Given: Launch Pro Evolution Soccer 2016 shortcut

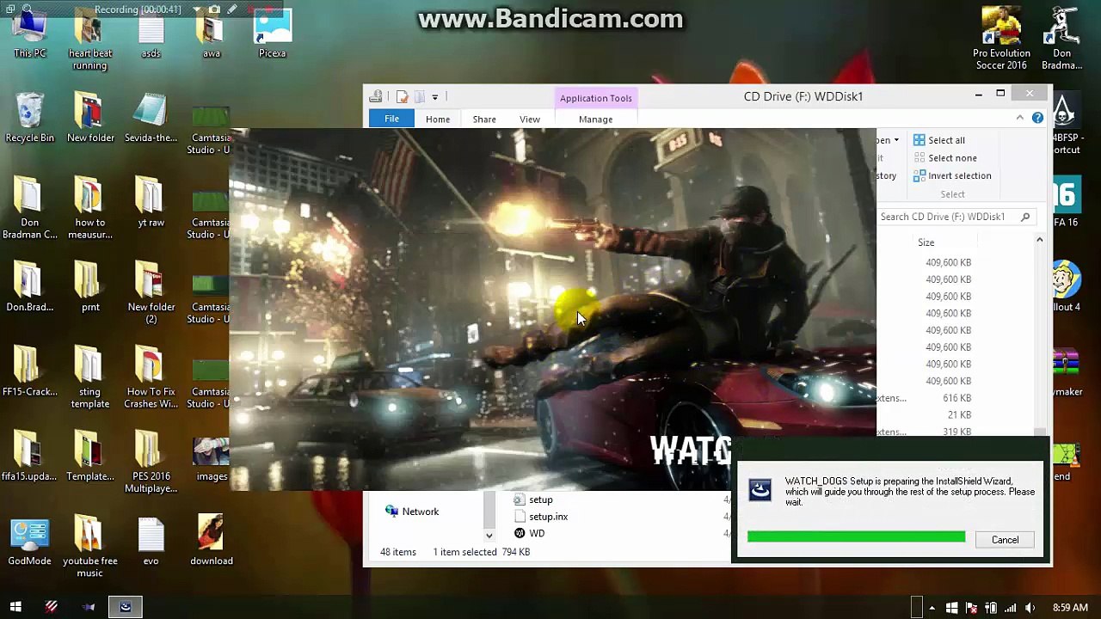Looking at the screenshot, I should pos(1001,39).
